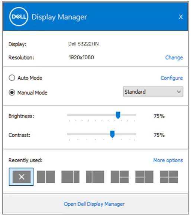Select Manual Mode radio button

tap(12, 93)
